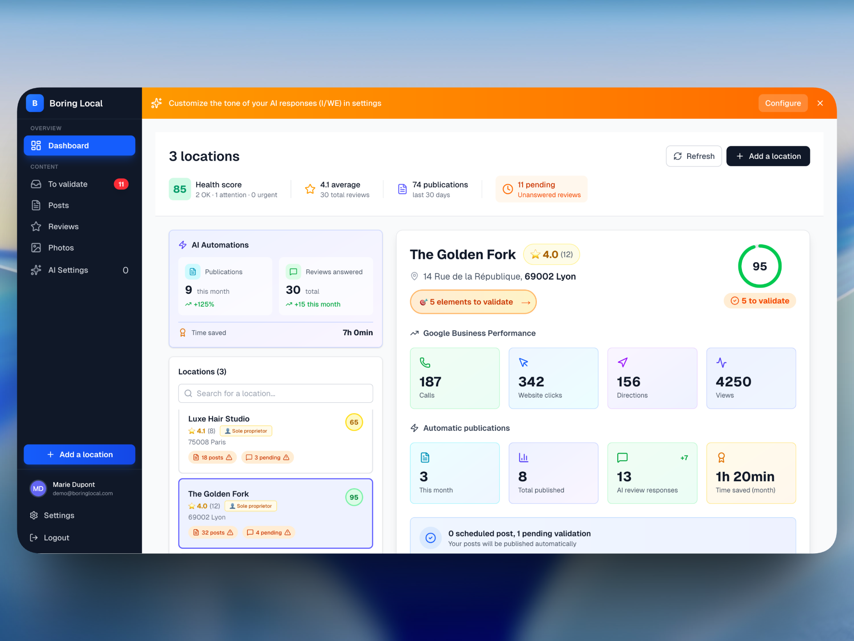Click the Calls stat icon for 187
Viewport: 854px width, 641px height.
(x=426, y=362)
